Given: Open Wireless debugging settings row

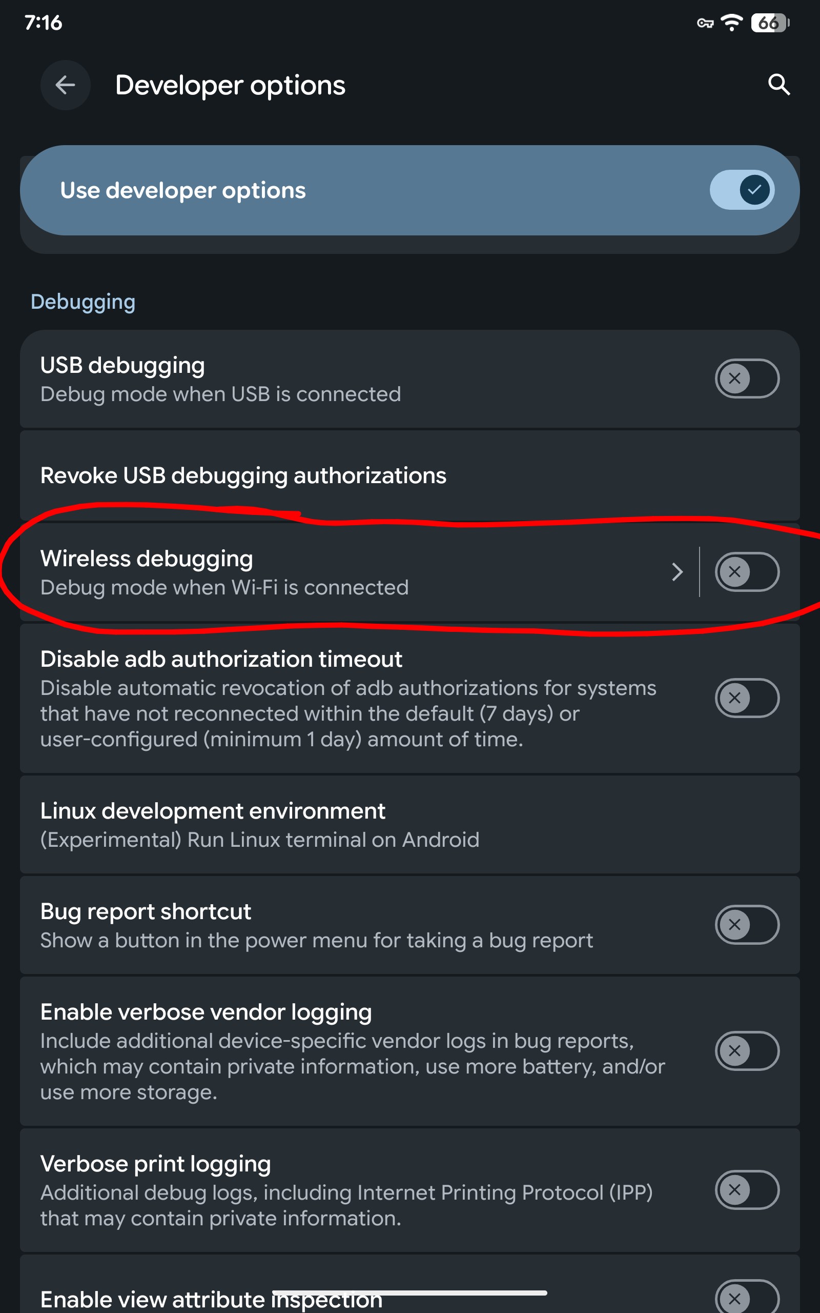Looking at the screenshot, I should point(325,572).
